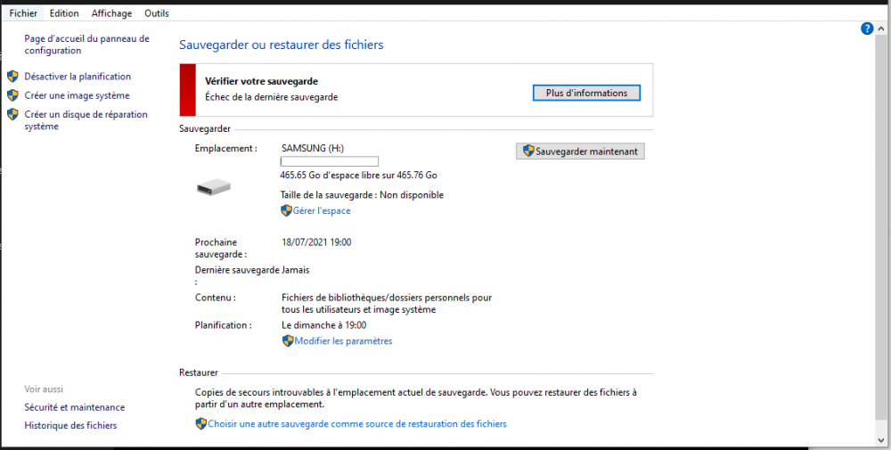891x450 pixels.
Task: Click the red backup failure indicator
Action: click(187, 90)
